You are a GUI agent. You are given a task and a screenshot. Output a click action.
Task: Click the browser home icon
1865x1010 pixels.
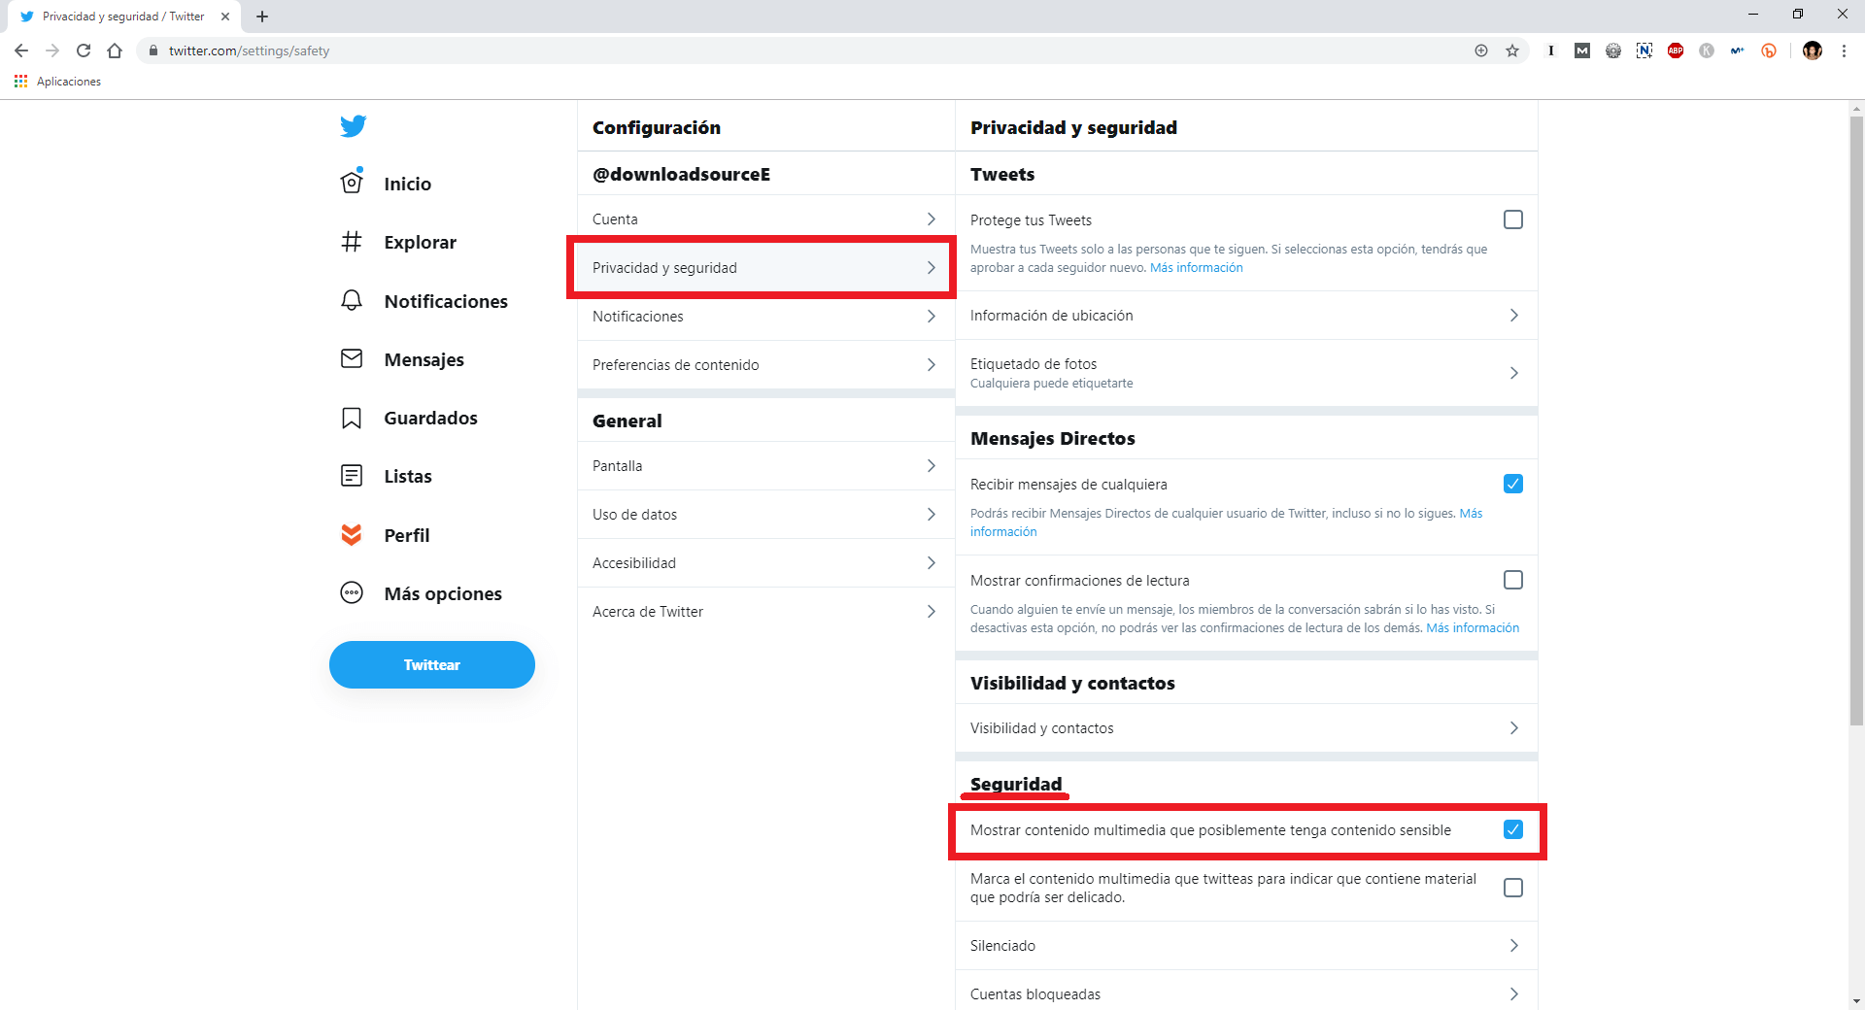pos(115,50)
